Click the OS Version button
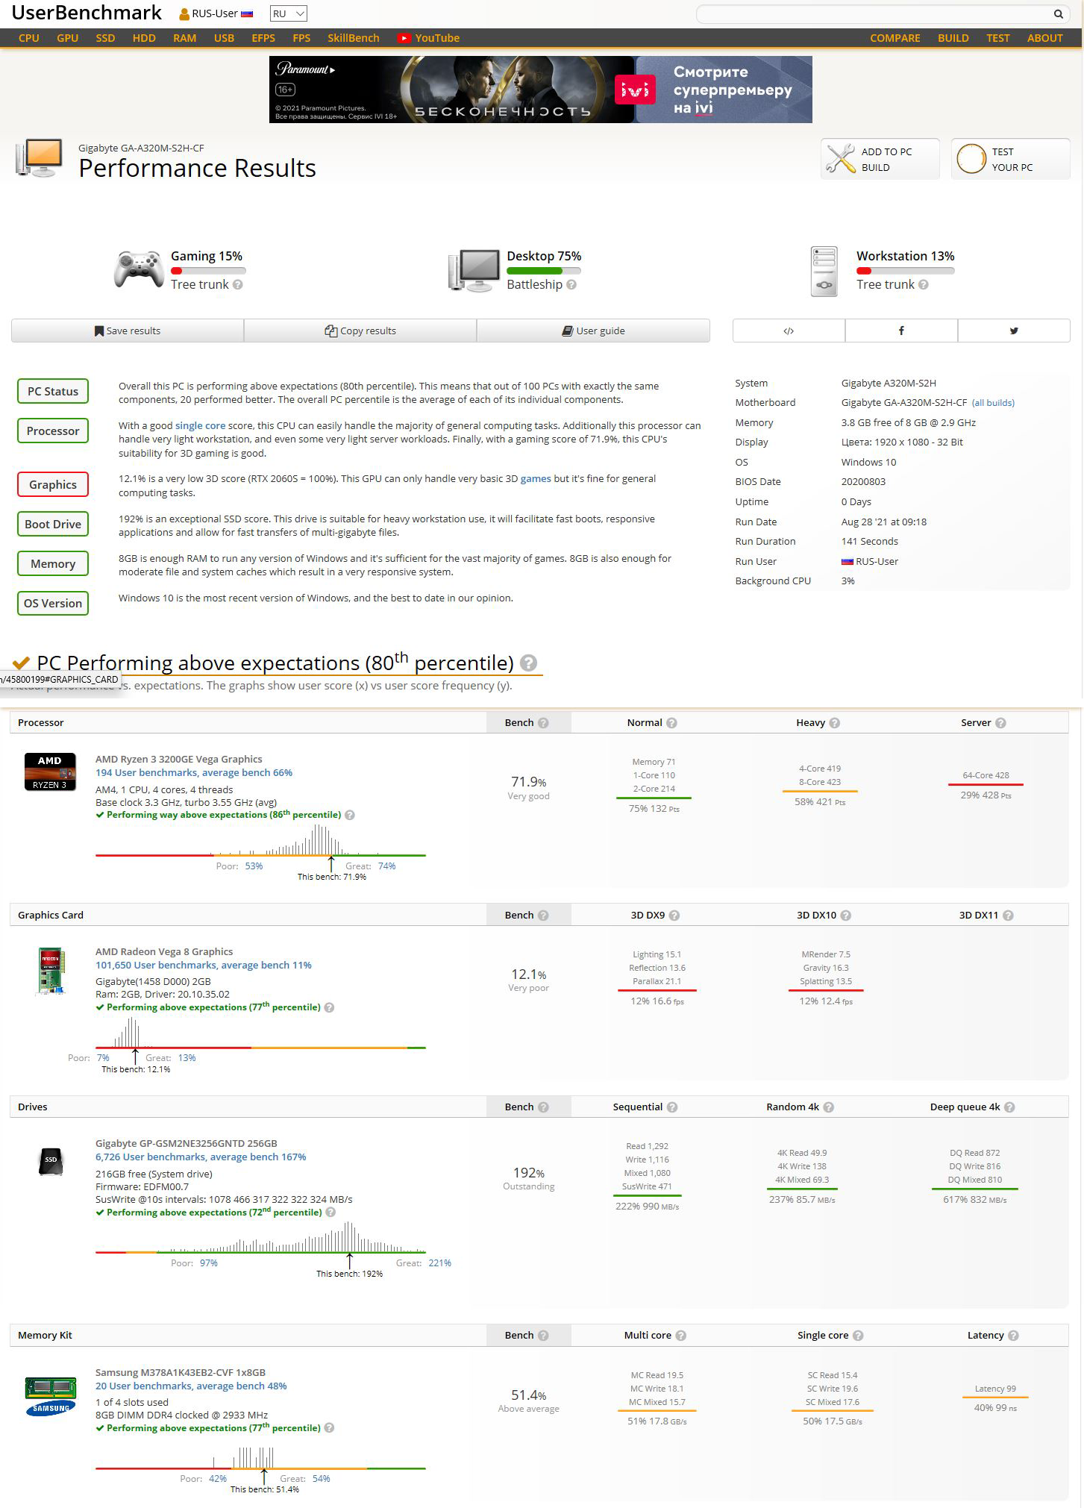The height and width of the screenshot is (1508, 1084). (x=53, y=603)
